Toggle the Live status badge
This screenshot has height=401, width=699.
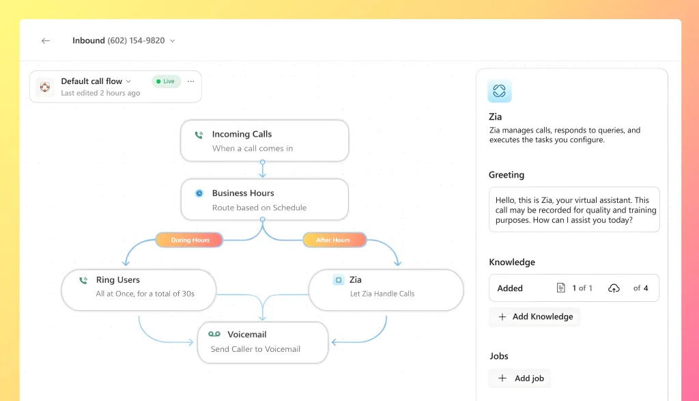tap(165, 81)
